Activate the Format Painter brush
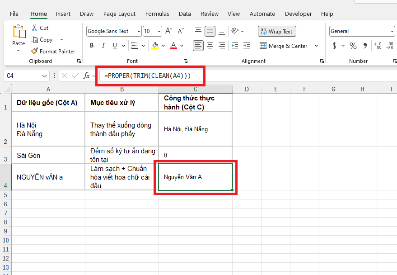This screenshot has height=275, width=397. 34,51
